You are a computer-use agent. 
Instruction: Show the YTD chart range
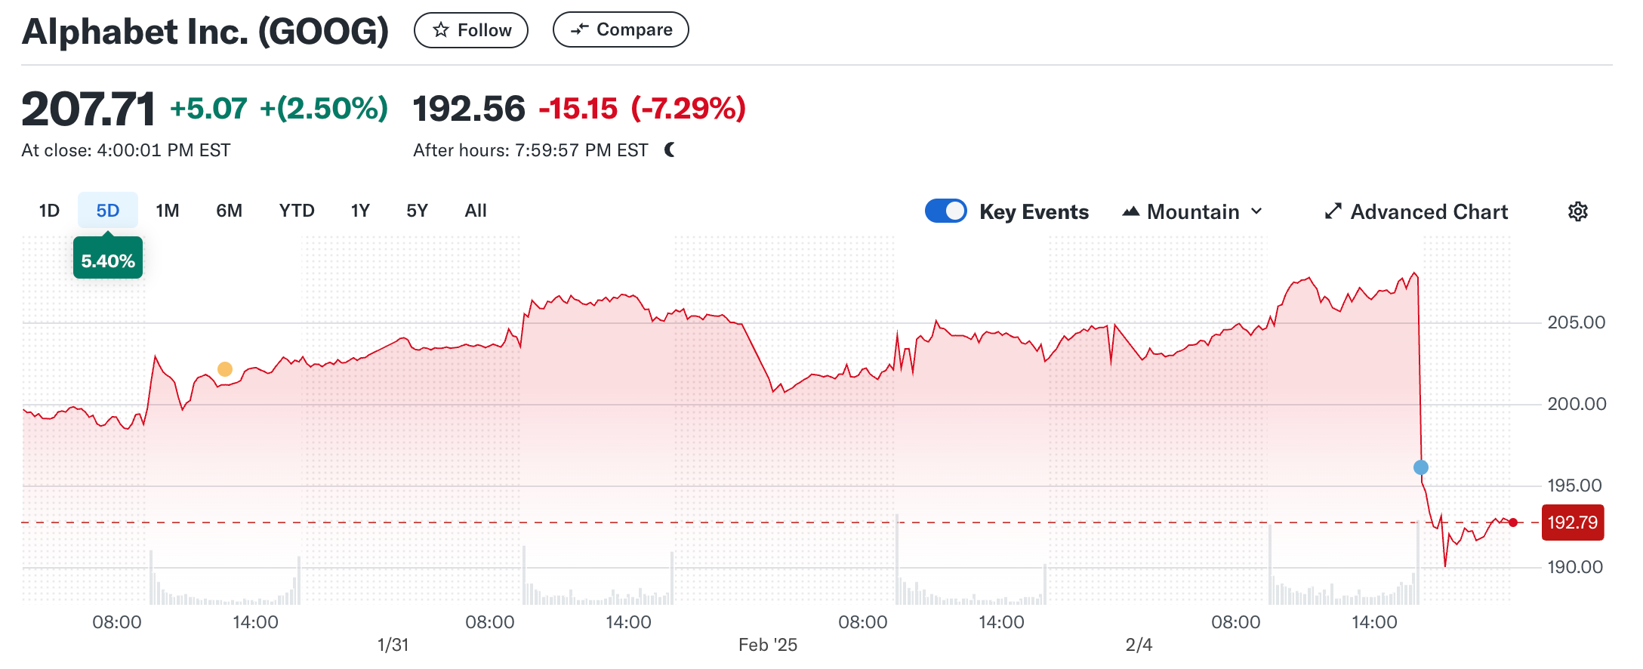pyautogui.click(x=296, y=211)
